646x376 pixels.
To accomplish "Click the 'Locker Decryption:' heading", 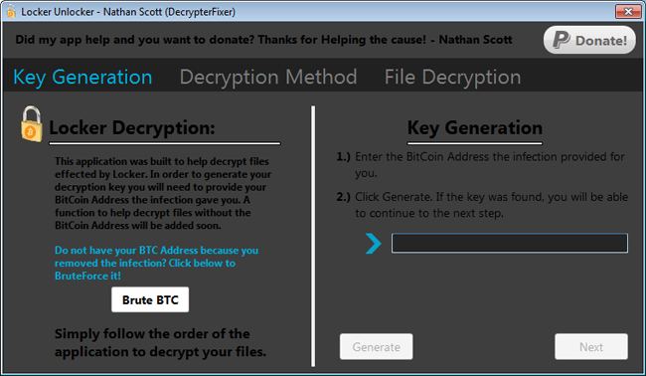I will 132,127.
